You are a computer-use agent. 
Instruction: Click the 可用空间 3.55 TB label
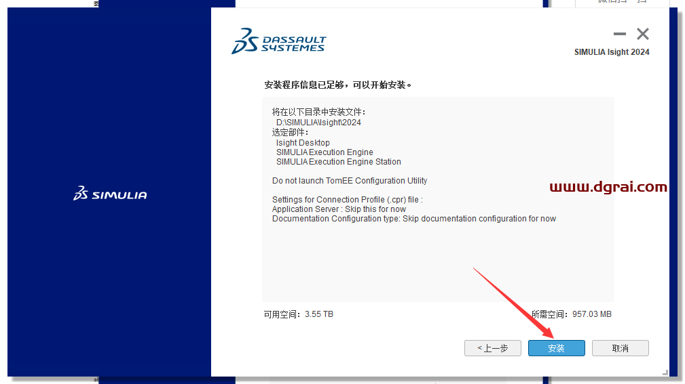[299, 314]
